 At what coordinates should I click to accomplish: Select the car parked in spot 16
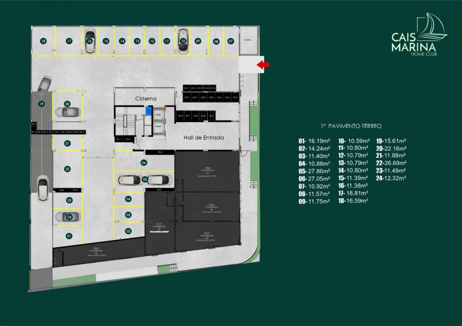coord(90,41)
